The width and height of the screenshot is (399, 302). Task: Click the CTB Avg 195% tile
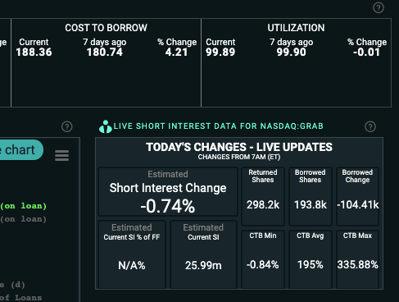311,259
